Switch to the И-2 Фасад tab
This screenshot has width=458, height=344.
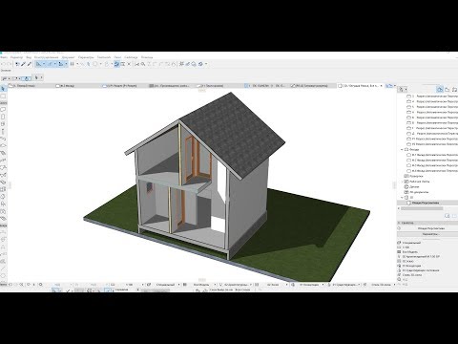[x=68, y=86]
